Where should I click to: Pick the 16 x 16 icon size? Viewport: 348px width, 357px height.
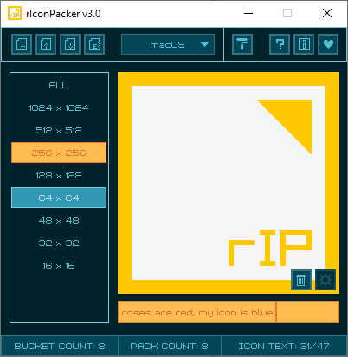[59, 265]
